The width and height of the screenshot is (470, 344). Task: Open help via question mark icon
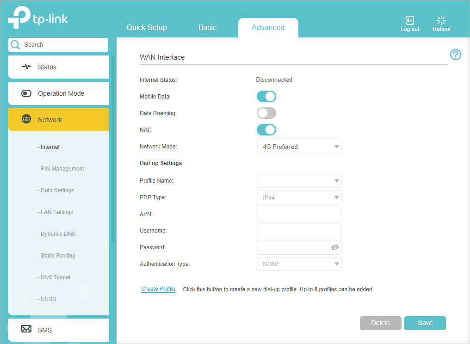(x=456, y=55)
